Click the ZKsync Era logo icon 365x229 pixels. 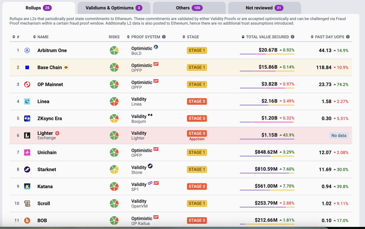point(27,119)
